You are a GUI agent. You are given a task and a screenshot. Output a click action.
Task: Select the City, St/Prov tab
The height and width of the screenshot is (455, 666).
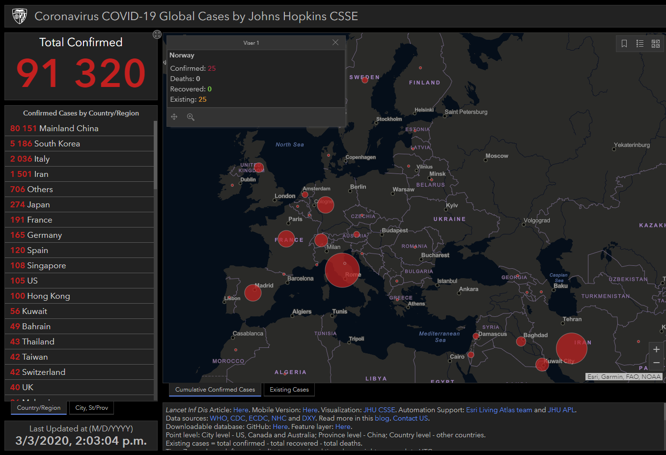coord(92,408)
